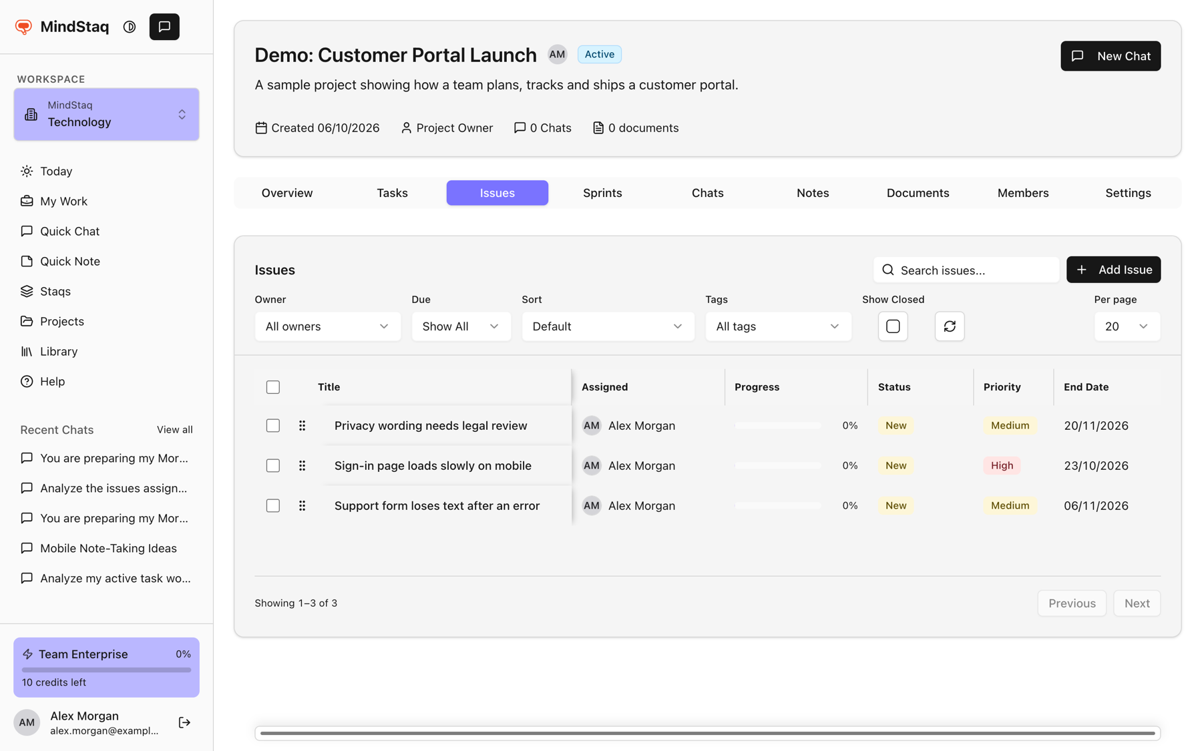Click the refresh issues icon button
Viewport: 1202px width, 751px height.
[950, 326]
